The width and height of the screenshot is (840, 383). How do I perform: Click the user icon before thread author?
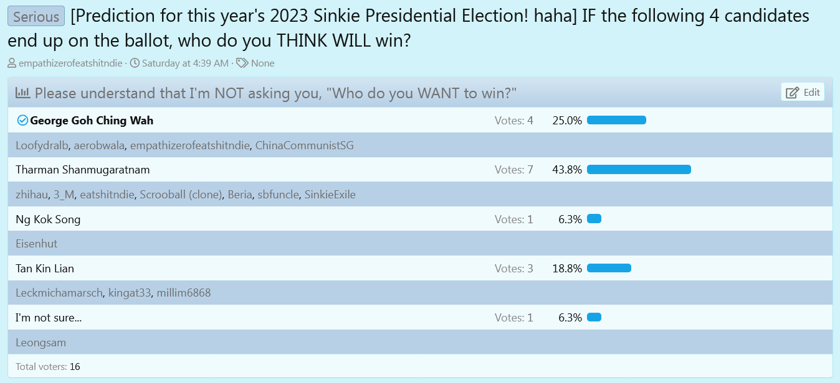[x=12, y=63]
